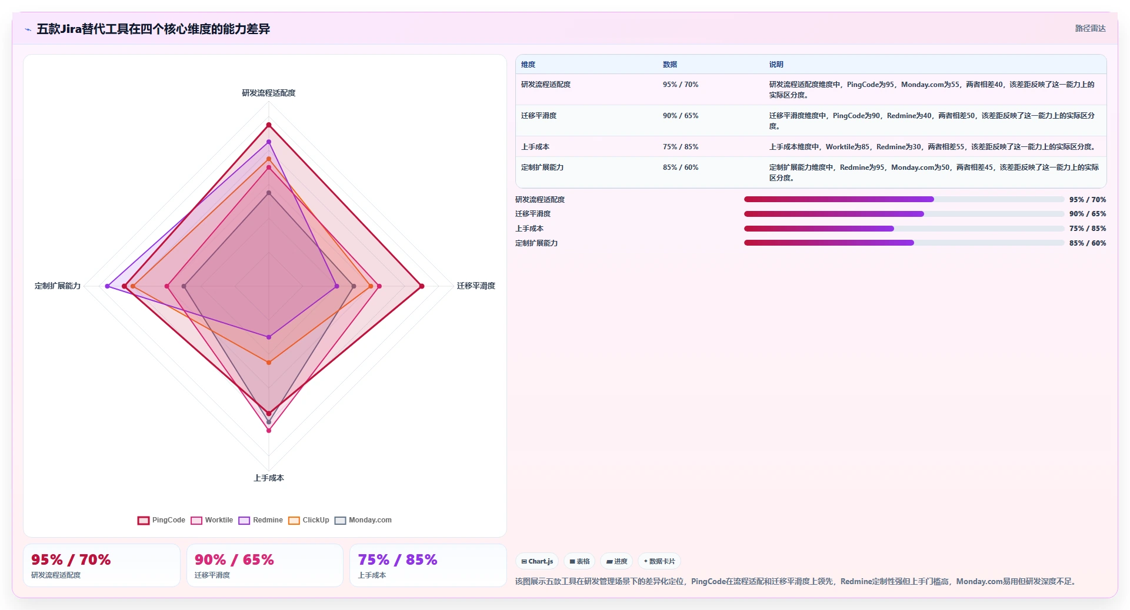
Task: Click PingCode's data point on the 迁移平滑度 axis
Action: point(421,286)
